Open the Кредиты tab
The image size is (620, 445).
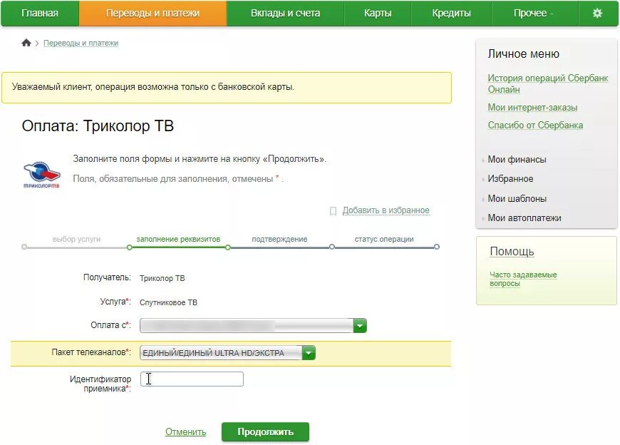pyautogui.click(x=451, y=13)
